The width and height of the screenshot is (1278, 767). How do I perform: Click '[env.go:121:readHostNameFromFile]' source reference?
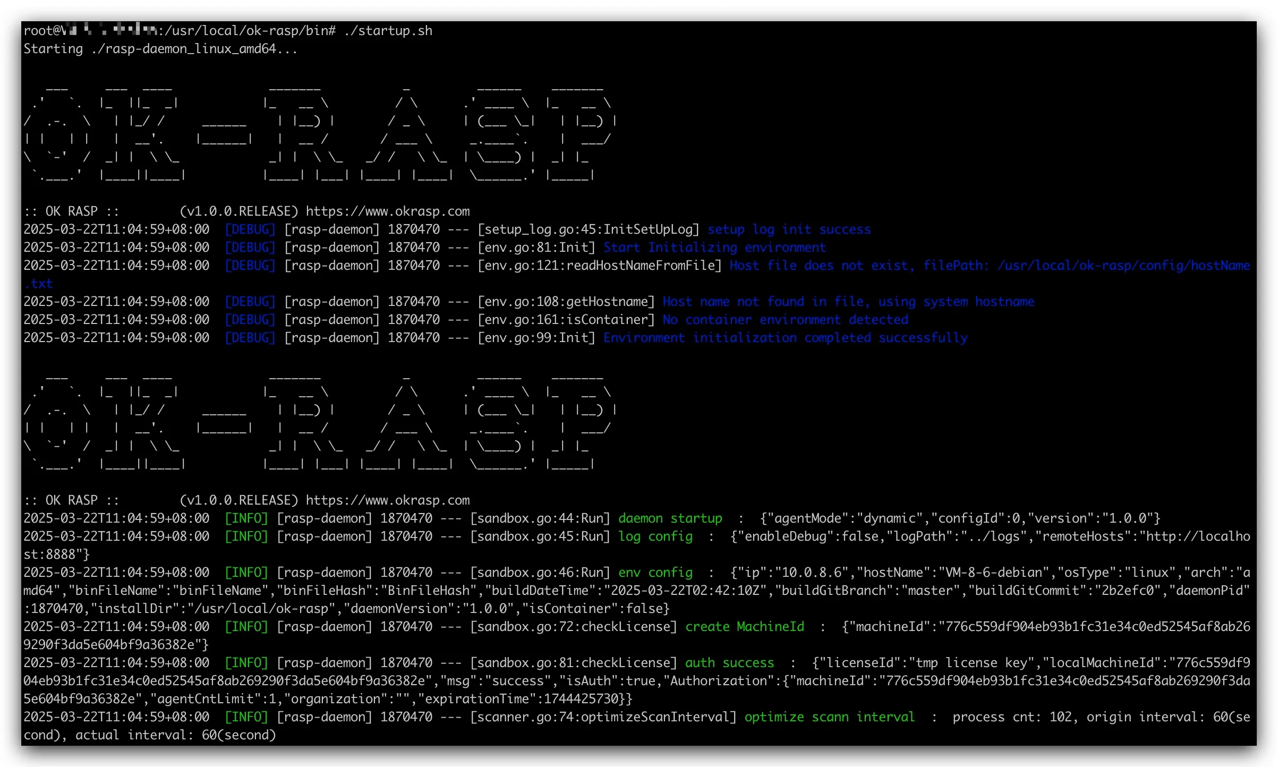point(600,266)
